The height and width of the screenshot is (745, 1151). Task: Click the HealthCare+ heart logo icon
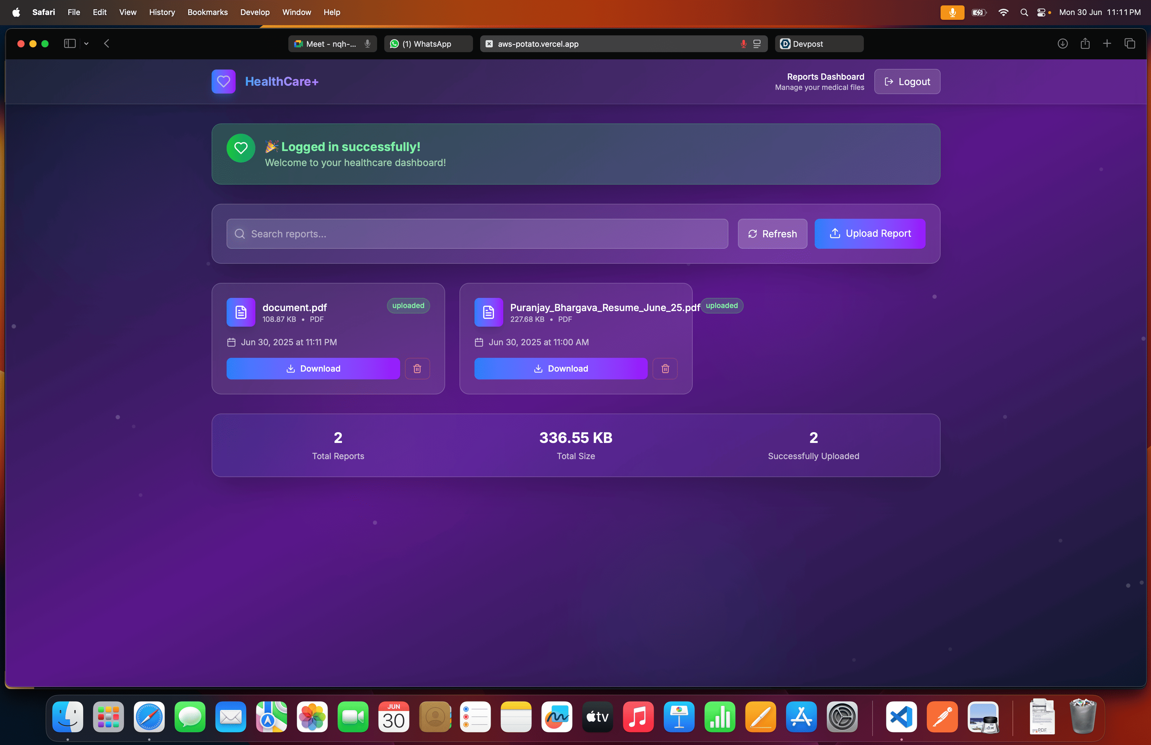pos(223,81)
